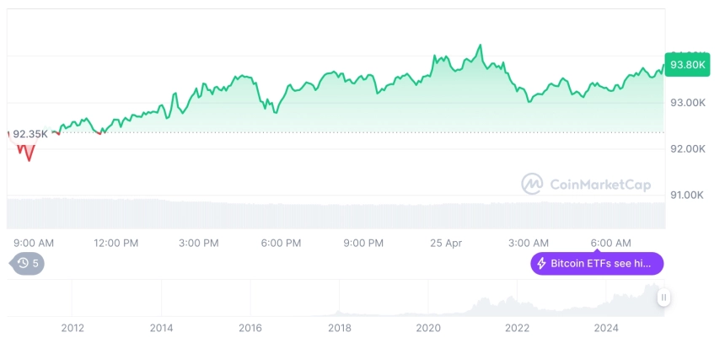Click the 6:00 AM time axis label

pos(611,244)
